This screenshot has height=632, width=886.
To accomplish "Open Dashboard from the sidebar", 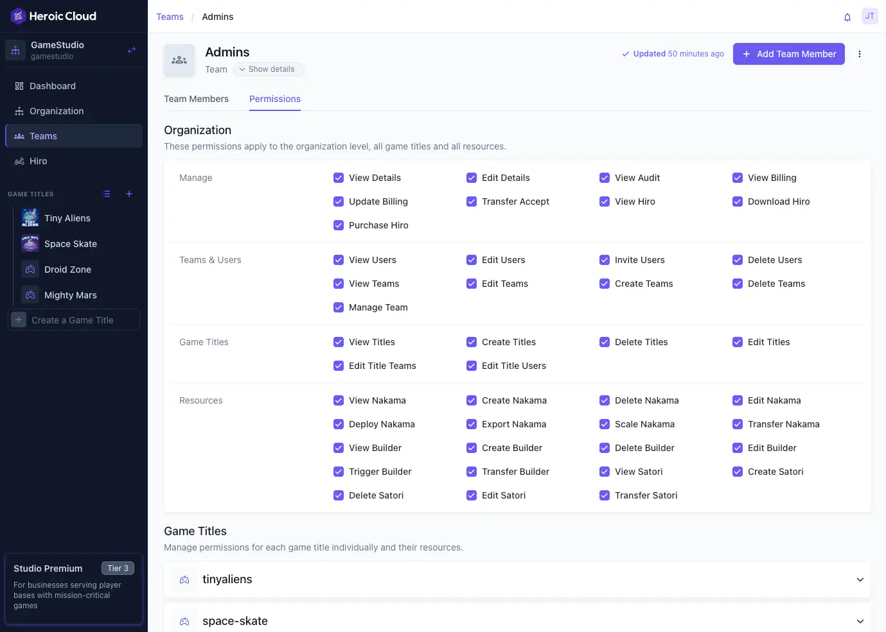I will 52,85.
